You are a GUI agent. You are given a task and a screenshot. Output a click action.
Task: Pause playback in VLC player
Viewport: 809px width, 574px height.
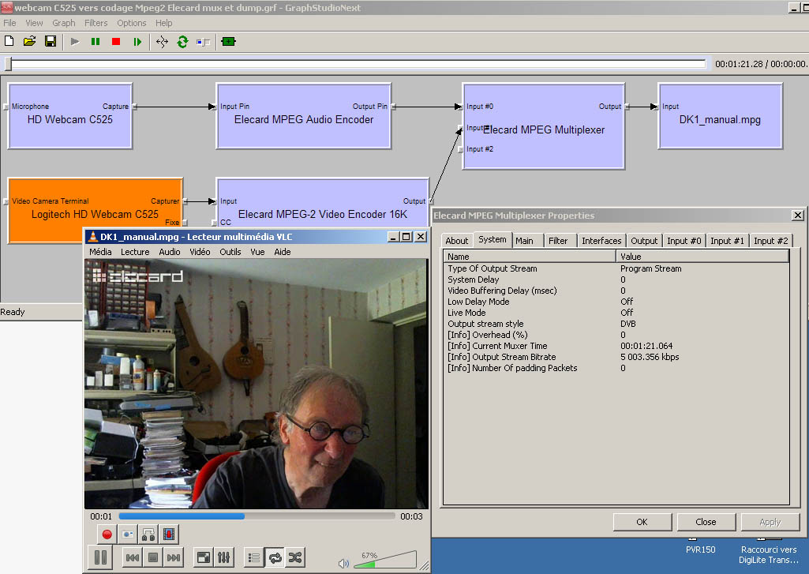click(100, 557)
